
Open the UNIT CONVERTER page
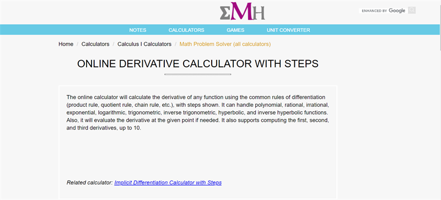click(288, 30)
